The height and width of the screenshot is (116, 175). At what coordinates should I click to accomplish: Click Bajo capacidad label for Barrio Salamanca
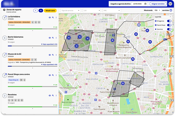tap(49, 44)
